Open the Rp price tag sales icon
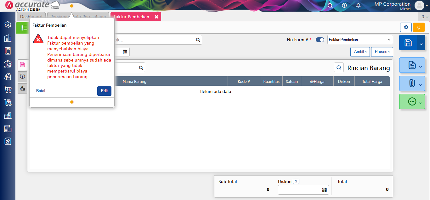This screenshot has width=430, height=200. [x=8, y=77]
